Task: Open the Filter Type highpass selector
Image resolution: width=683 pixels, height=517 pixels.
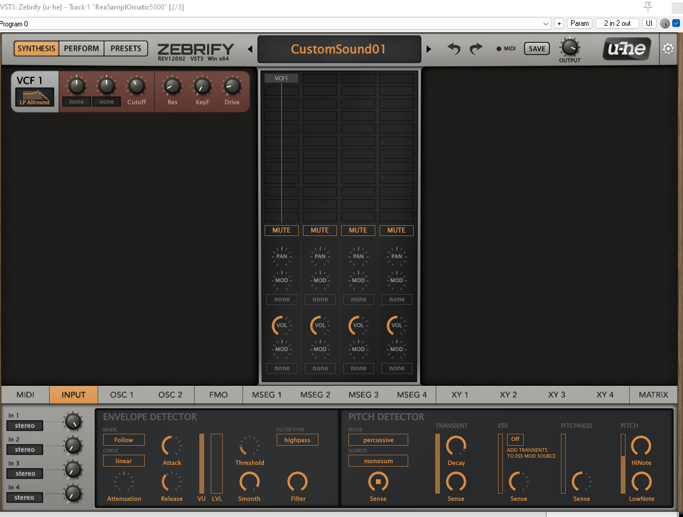Action: pos(298,440)
